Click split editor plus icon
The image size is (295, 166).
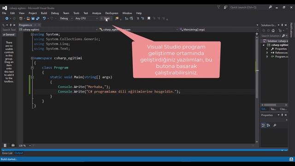257,34
